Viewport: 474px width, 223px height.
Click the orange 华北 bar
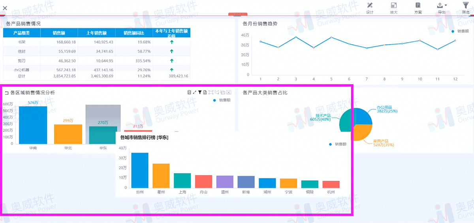coord(68,134)
